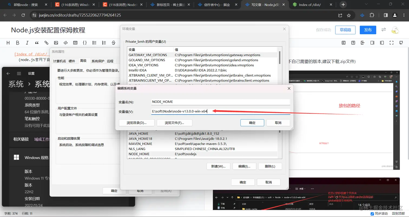The image size is (409, 217).
Task: Toggle the 同步滚动 checkbox
Action: coord(372,214)
